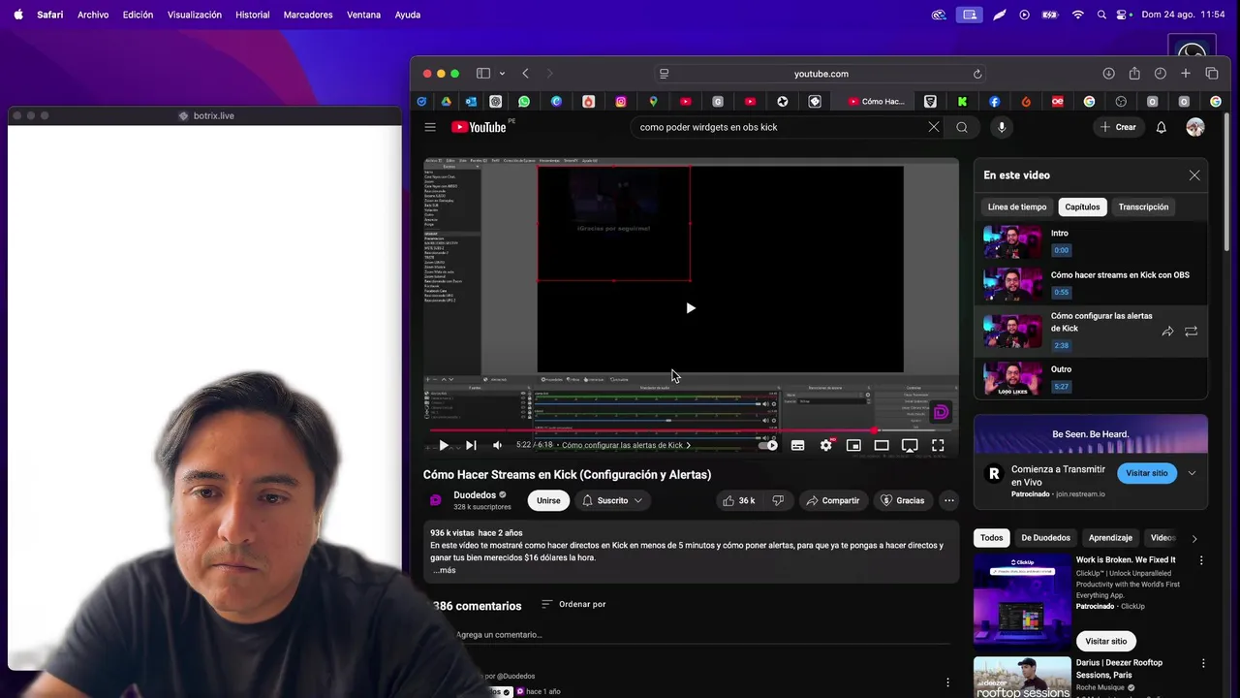
Task: Click ClickUp ad Visitar sitio button
Action: tap(1106, 641)
